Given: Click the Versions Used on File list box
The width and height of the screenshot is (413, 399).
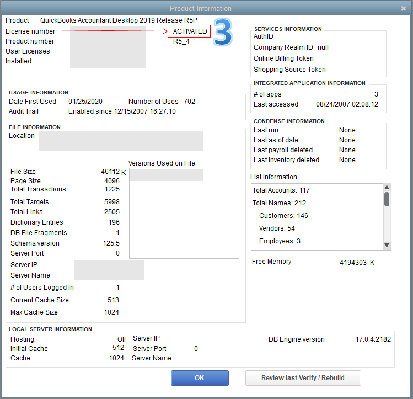Looking at the screenshot, I should (184, 213).
